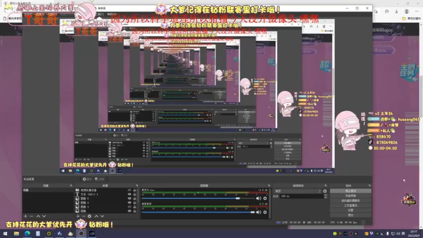Detach the 混音器 dock via its corner icon
This screenshot has width=423, height=238.
point(269,186)
